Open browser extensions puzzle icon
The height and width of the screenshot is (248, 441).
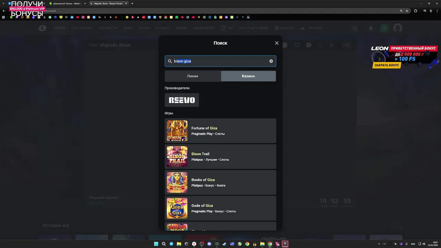click(x=416, y=11)
